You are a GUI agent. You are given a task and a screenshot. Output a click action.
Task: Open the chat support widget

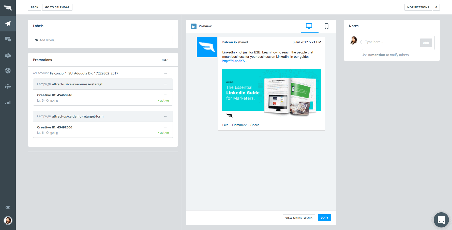point(441,220)
